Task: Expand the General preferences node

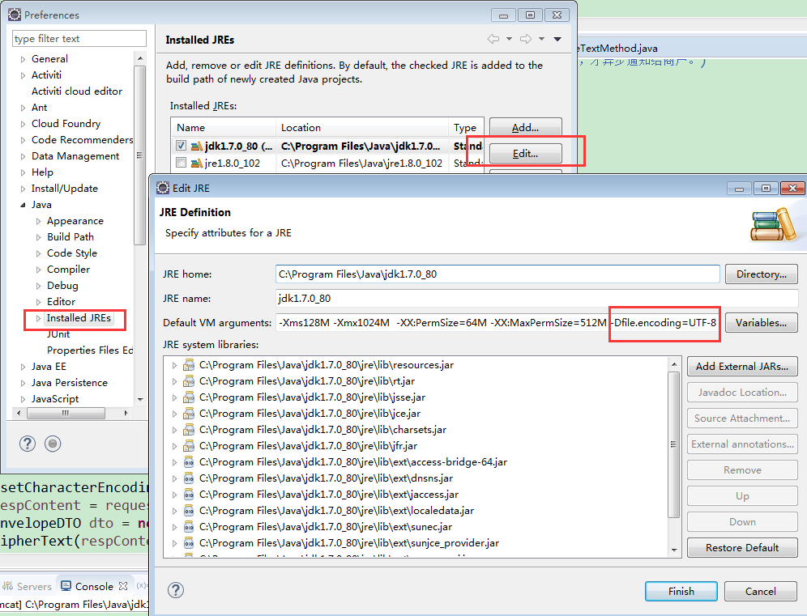Action: point(23,59)
